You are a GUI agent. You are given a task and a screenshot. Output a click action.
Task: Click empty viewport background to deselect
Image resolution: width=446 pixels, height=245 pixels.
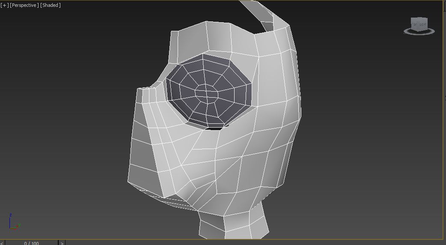coord(64,107)
